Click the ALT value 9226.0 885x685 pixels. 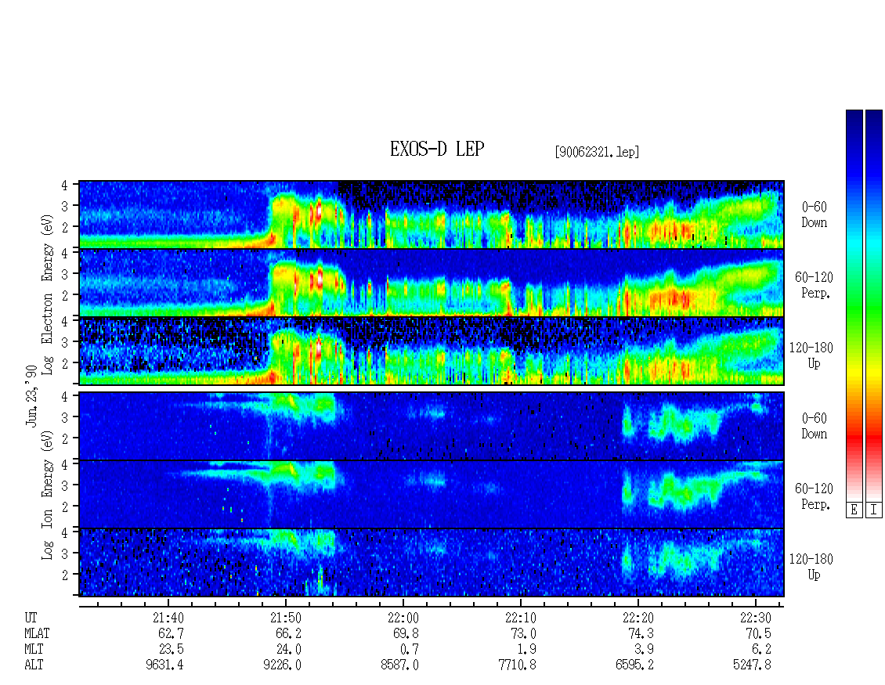coord(282,665)
